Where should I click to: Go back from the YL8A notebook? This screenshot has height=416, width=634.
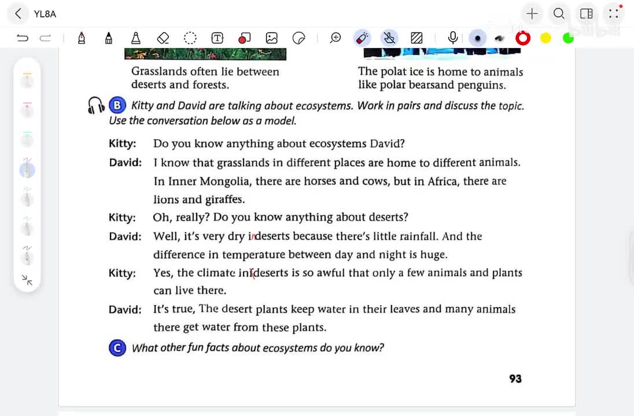(x=18, y=14)
